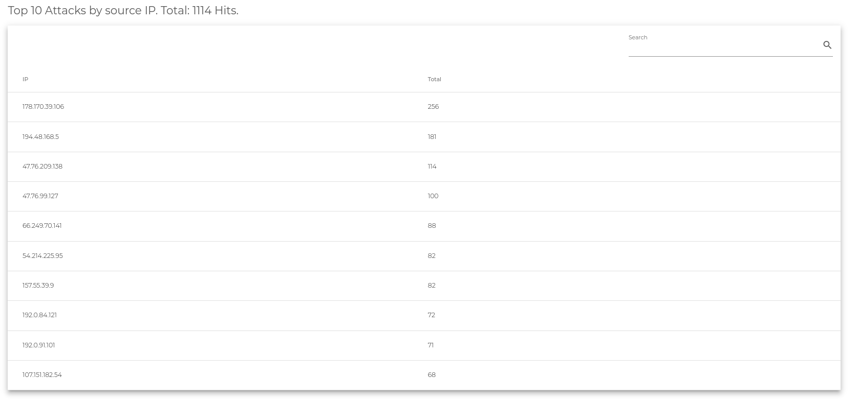The width and height of the screenshot is (858, 401).
Task: Select row with IP 194.48.168.5
Action: [424, 137]
